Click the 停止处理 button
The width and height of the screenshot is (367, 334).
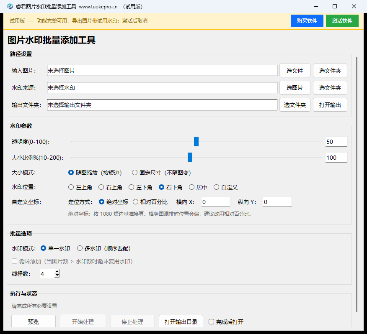(x=132, y=321)
